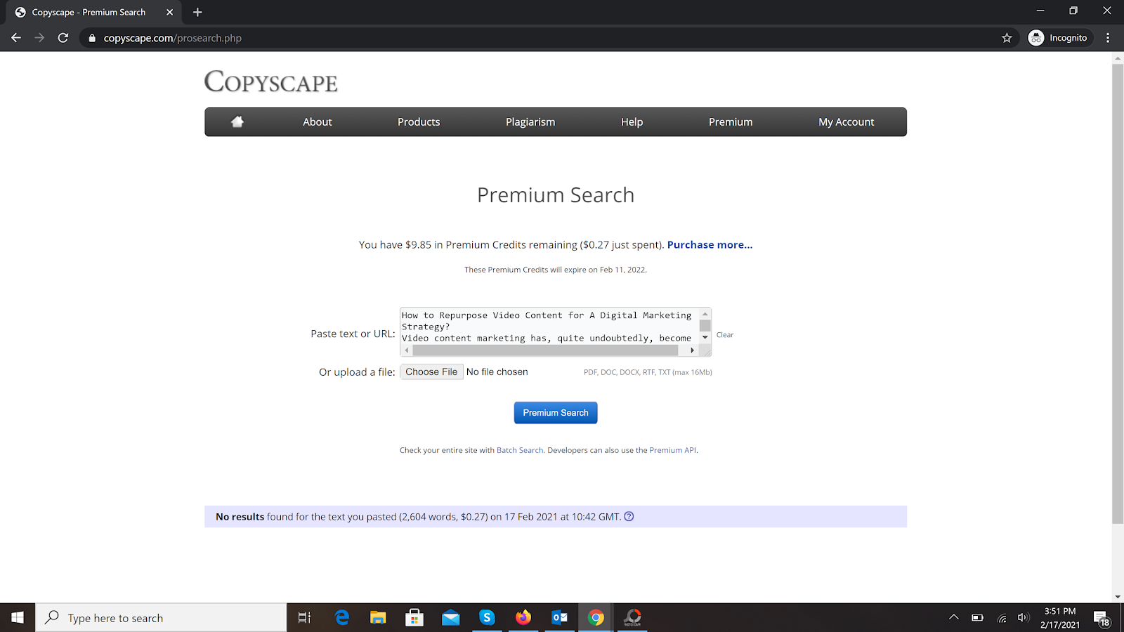The height and width of the screenshot is (632, 1124).
Task: Open the screen capture app on taskbar
Action: [632, 617]
